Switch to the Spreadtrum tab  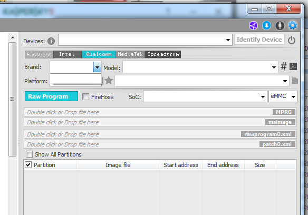point(163,54)
